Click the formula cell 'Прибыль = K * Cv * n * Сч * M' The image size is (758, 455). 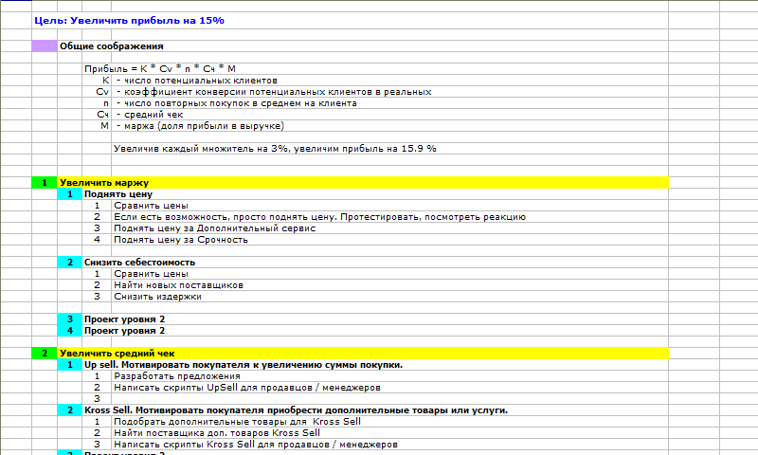click(159, 69)
